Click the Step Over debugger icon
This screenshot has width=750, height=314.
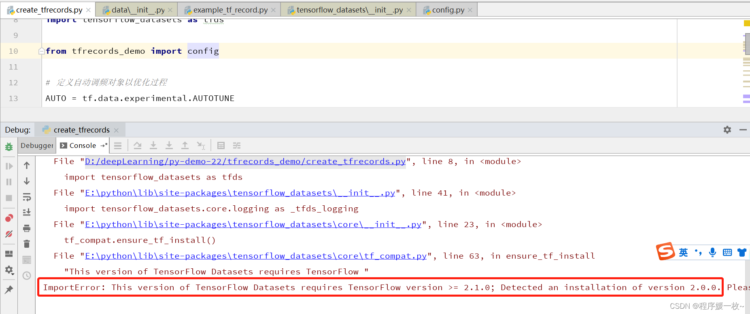(x=138, y=145)
